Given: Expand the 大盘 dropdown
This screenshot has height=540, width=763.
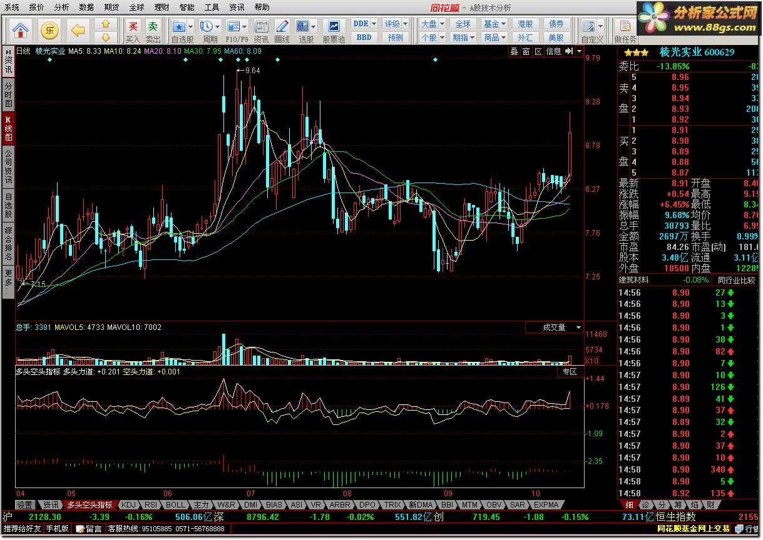Looking at the screenshot, I should 442,24.
